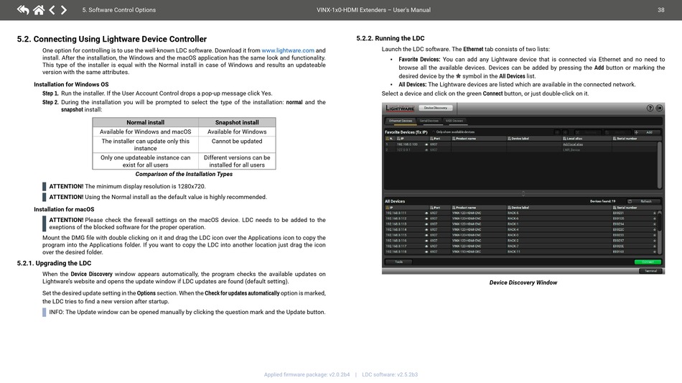
Task: Click the Terminal button
Action: point(650,271)
